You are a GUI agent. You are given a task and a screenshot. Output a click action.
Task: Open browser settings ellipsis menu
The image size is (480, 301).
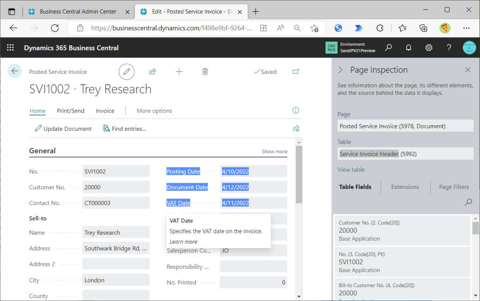[x=466, y=28]
